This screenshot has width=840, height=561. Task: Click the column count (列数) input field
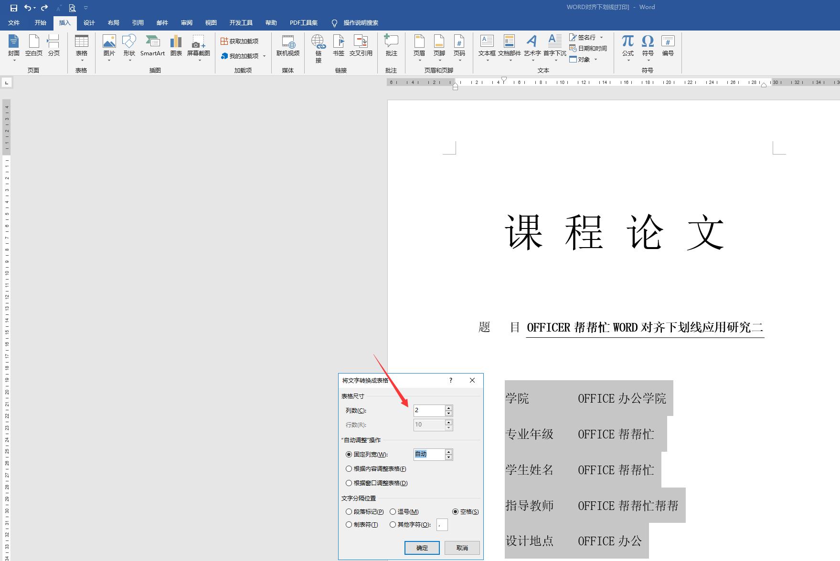429,410
